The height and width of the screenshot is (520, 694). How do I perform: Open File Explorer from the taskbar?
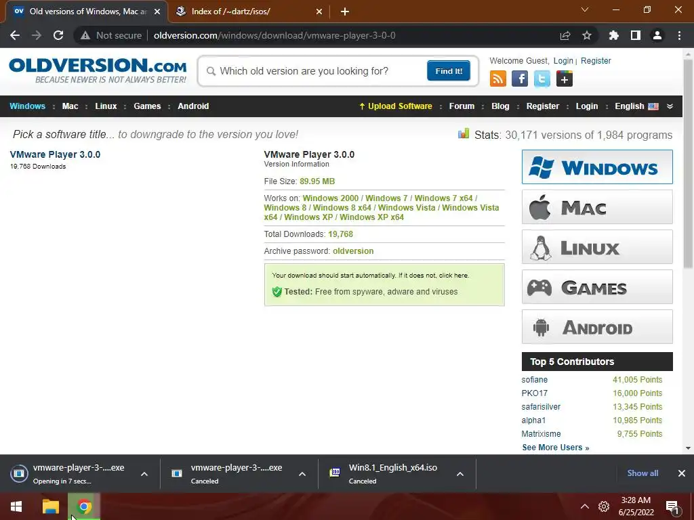point(50,506)
